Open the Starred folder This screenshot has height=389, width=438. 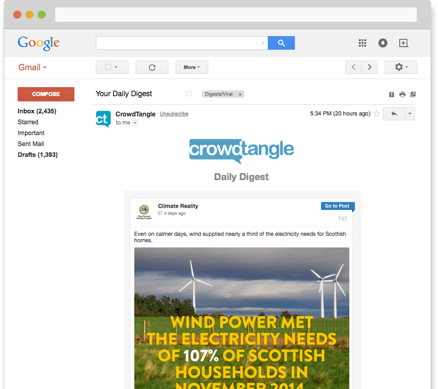pos(28,122)
